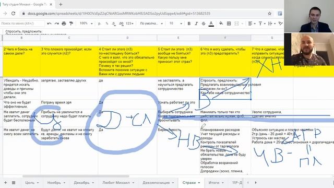Select cell 'запрягаю, заставляю других'
Viewport: 334px width, 188px height.
pos(69,88)
